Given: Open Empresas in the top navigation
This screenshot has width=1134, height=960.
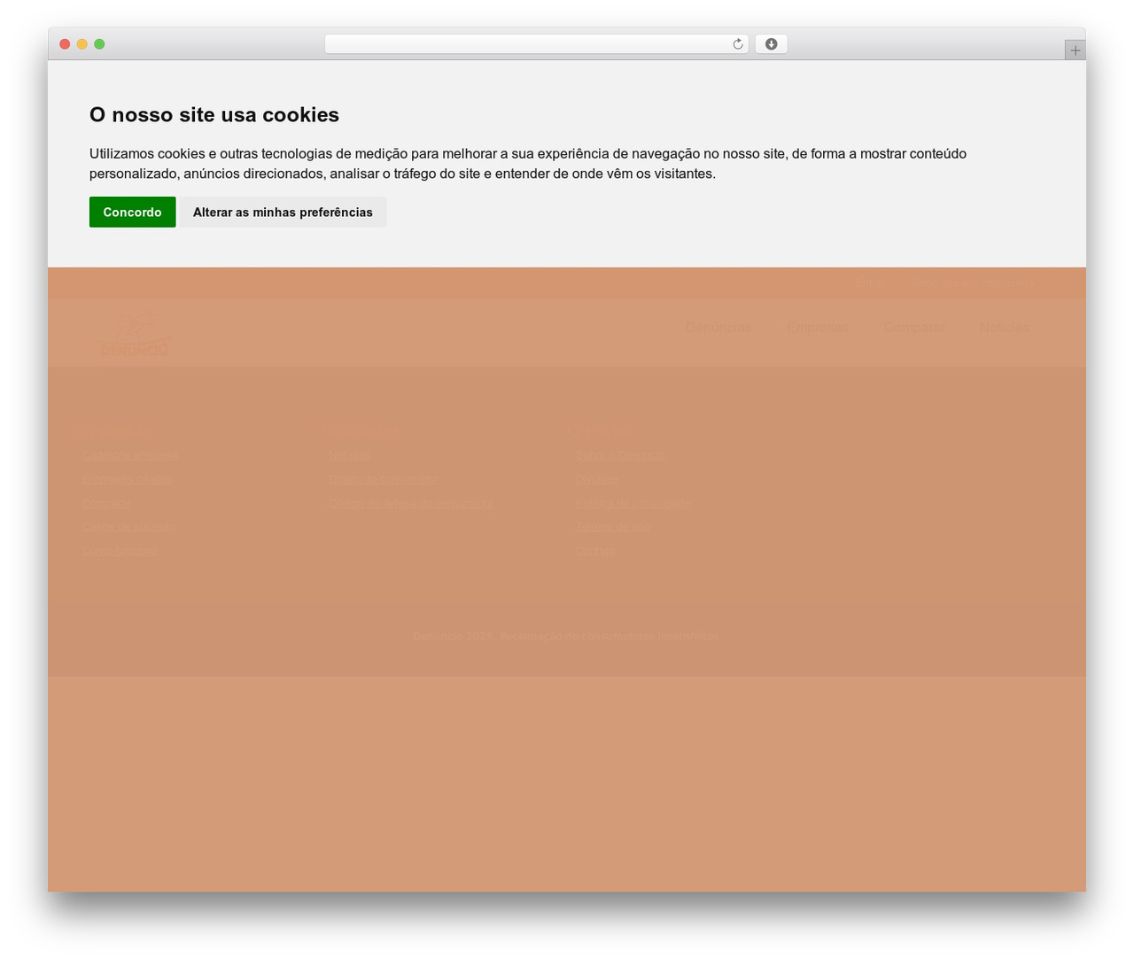Looking at the screenshot, I should click(817, 328).
